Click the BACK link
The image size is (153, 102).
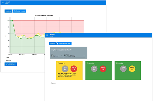point(53,83)
